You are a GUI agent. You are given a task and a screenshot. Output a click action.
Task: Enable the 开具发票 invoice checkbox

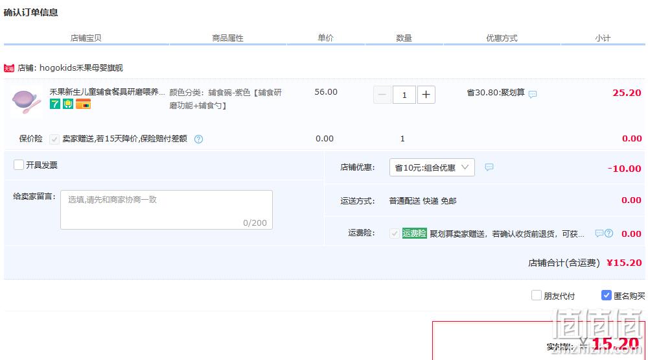[19, 165]
